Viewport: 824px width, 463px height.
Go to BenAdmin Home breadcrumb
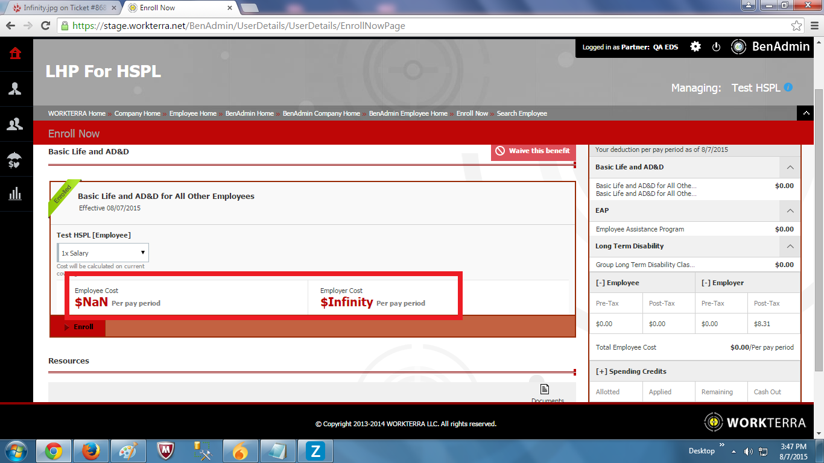click(250, 113)
